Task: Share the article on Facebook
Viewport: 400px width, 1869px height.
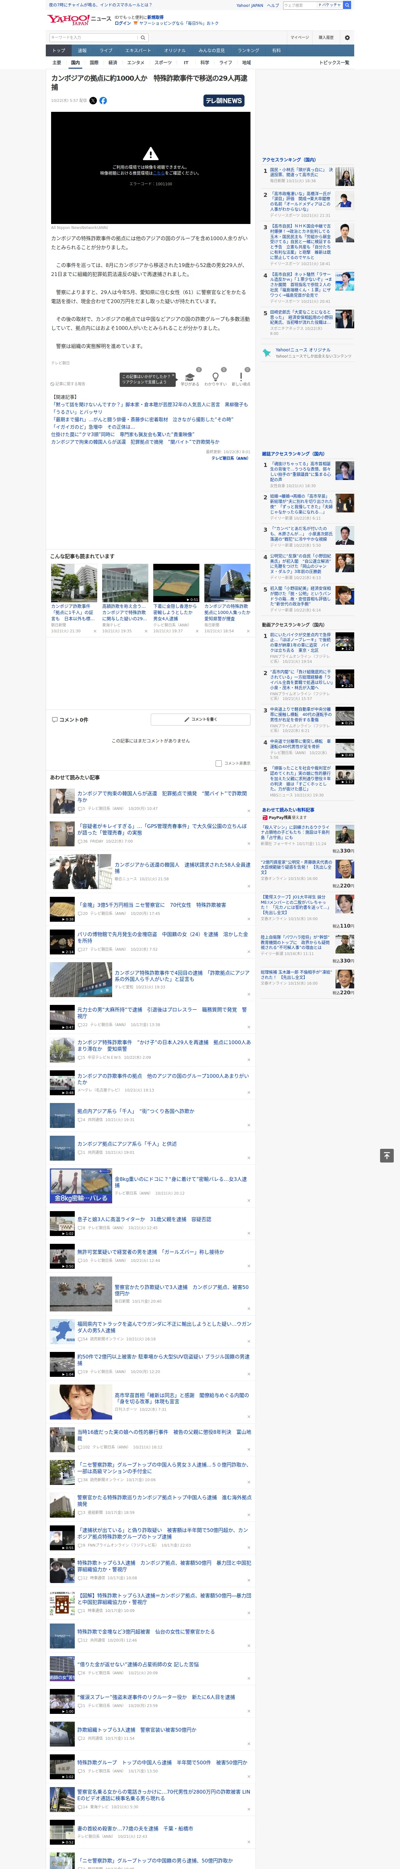Action: 103,101
